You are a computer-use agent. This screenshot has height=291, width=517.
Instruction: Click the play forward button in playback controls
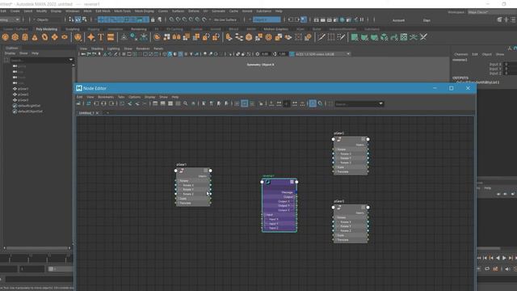coord(504,258)
